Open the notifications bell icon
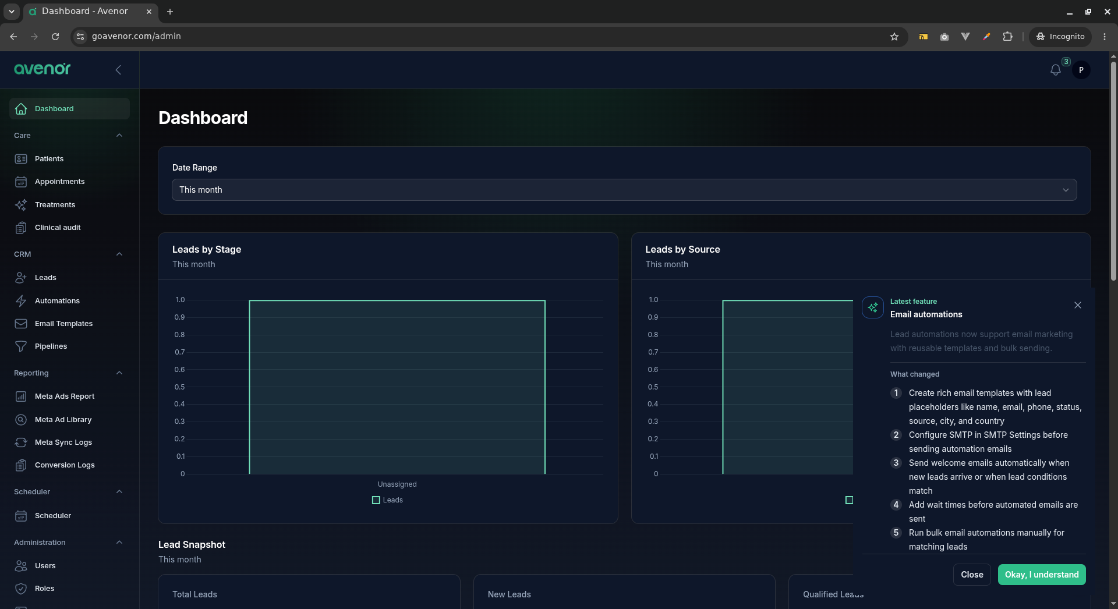The height and width of the screenshot is (609, 1118). 1055,70
